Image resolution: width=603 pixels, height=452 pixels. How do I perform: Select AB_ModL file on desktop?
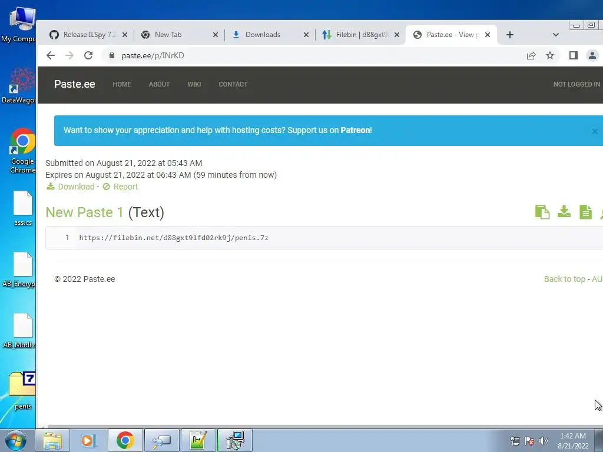(20, 331)
